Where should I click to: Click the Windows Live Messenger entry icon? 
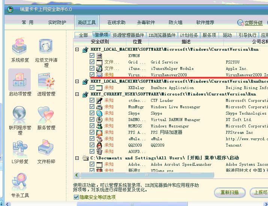click(x=99, y=107)
